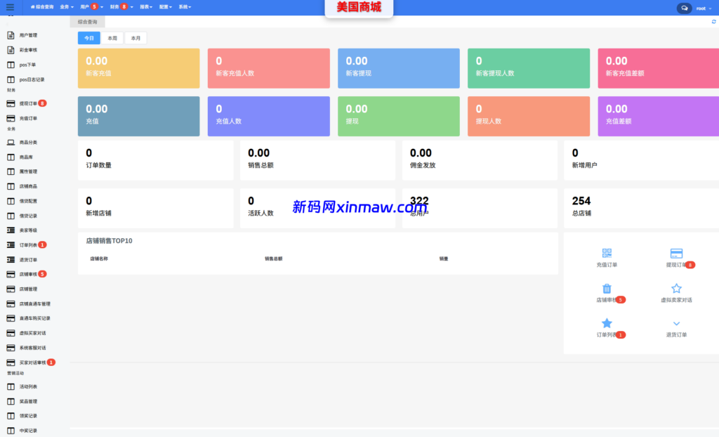Open 直通车购买记录 in the sidebar
This screenshot has width=719, height=437.
click(x=34, y=318)
